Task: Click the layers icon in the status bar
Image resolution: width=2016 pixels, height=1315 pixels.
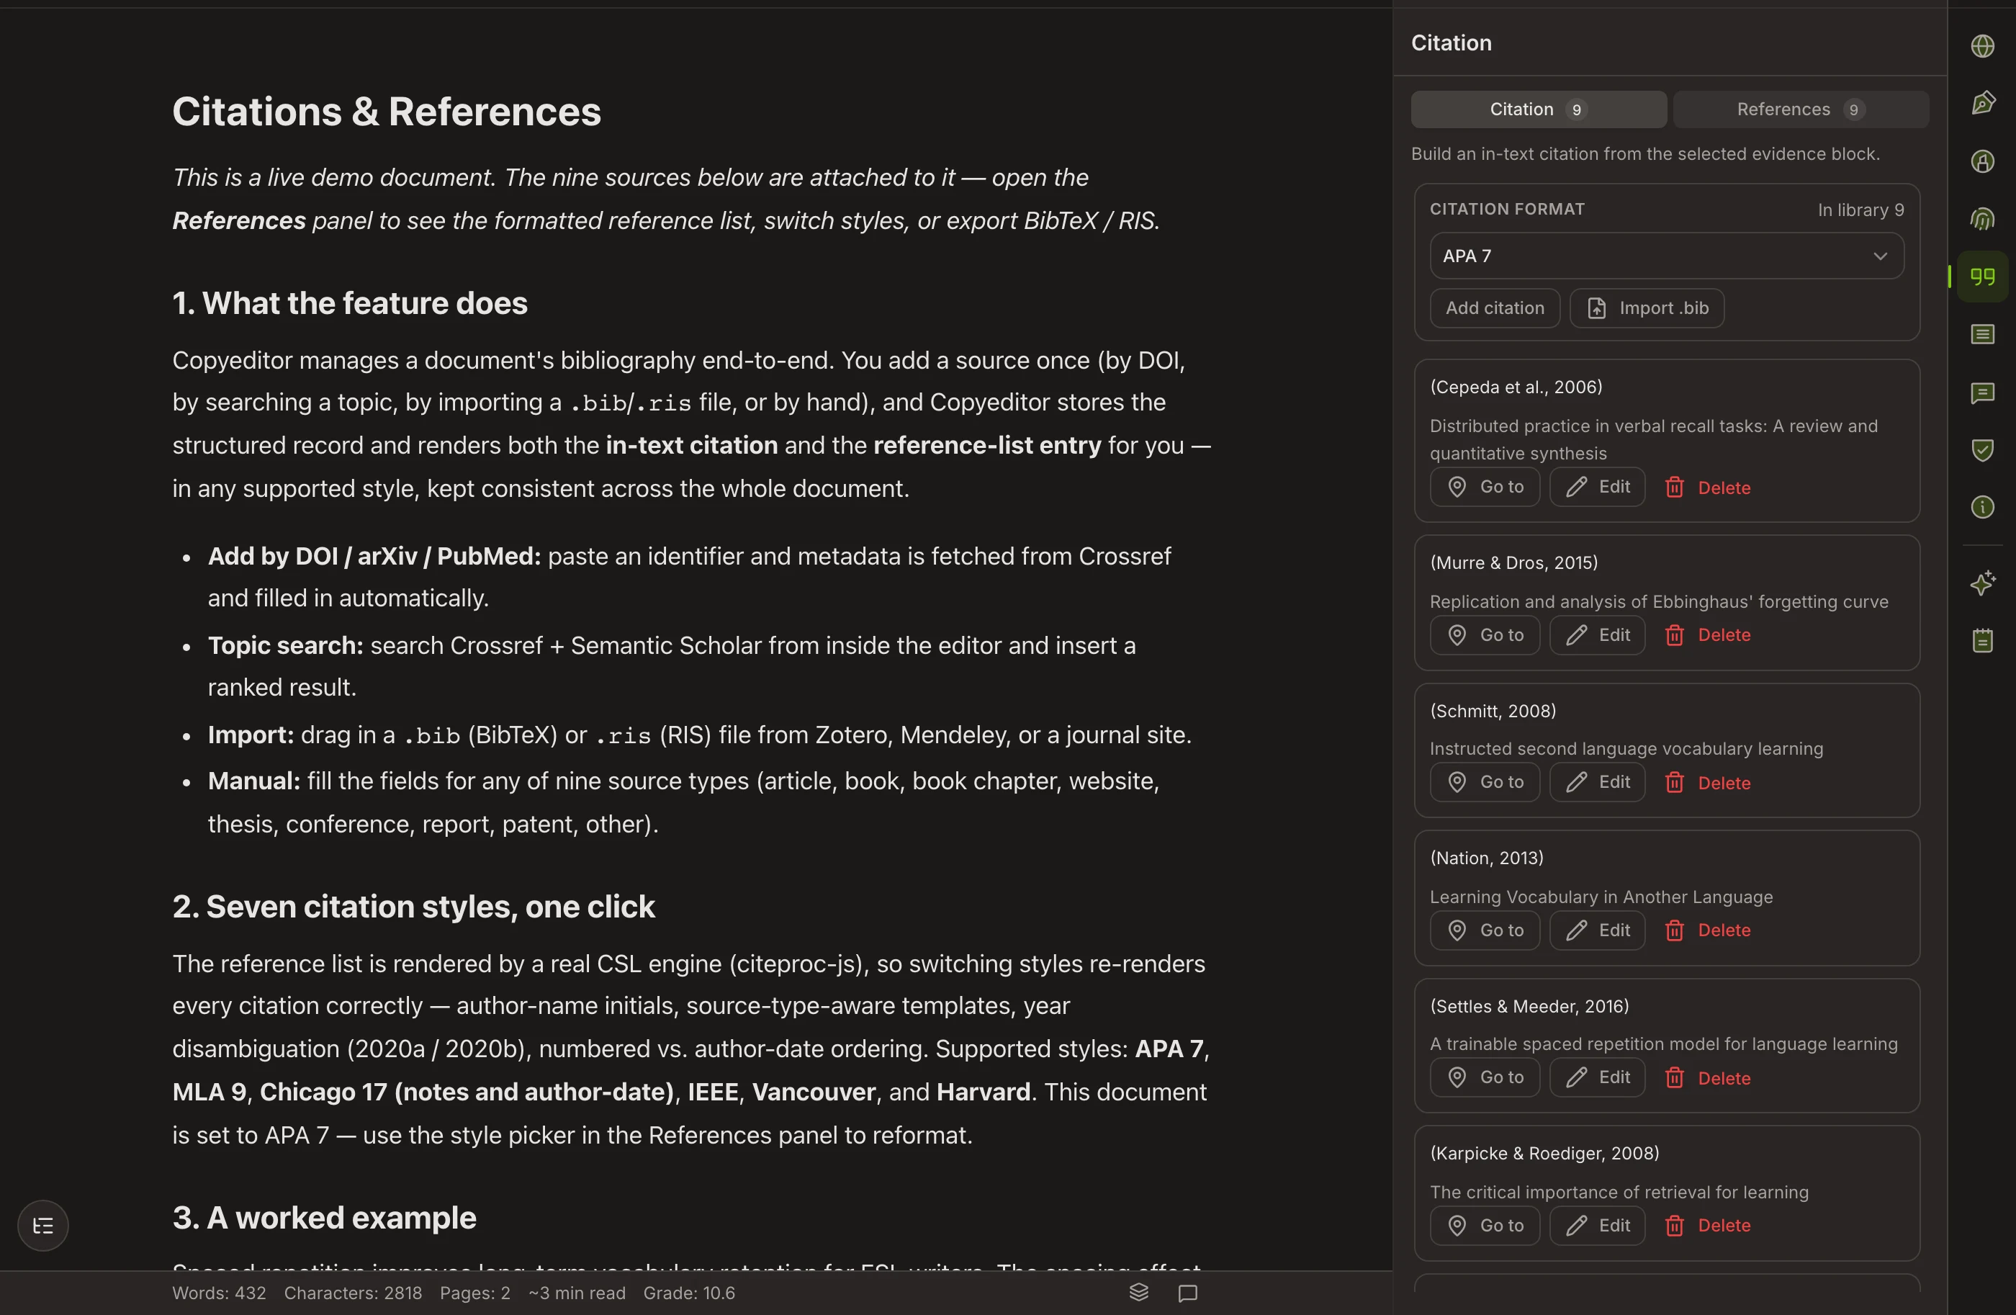Action: (1138, 1292)
